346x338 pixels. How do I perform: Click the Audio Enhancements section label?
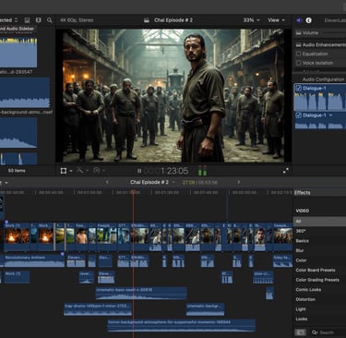point(324,45)
